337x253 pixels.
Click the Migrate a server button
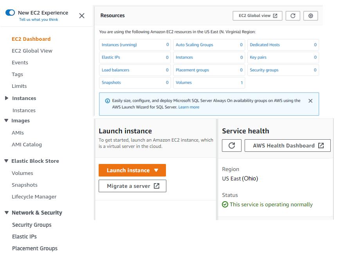tap(132, 186)
